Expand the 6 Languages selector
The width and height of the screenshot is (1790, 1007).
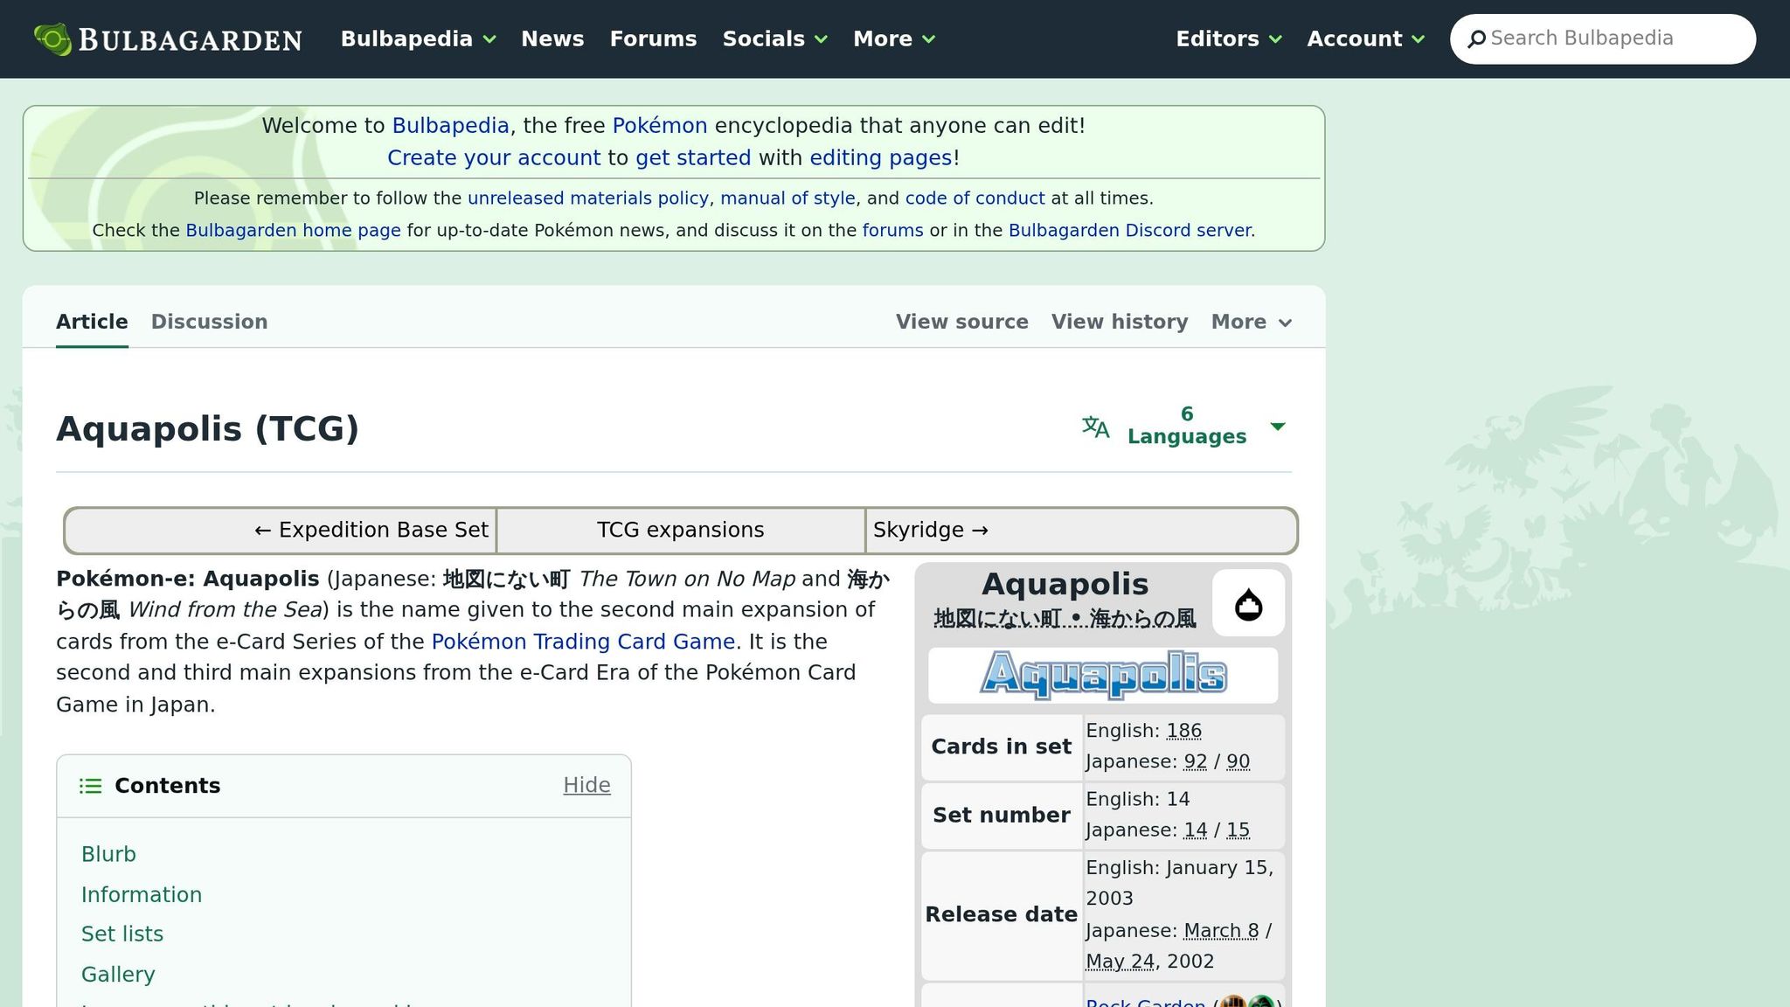(x=1186, y=426)
